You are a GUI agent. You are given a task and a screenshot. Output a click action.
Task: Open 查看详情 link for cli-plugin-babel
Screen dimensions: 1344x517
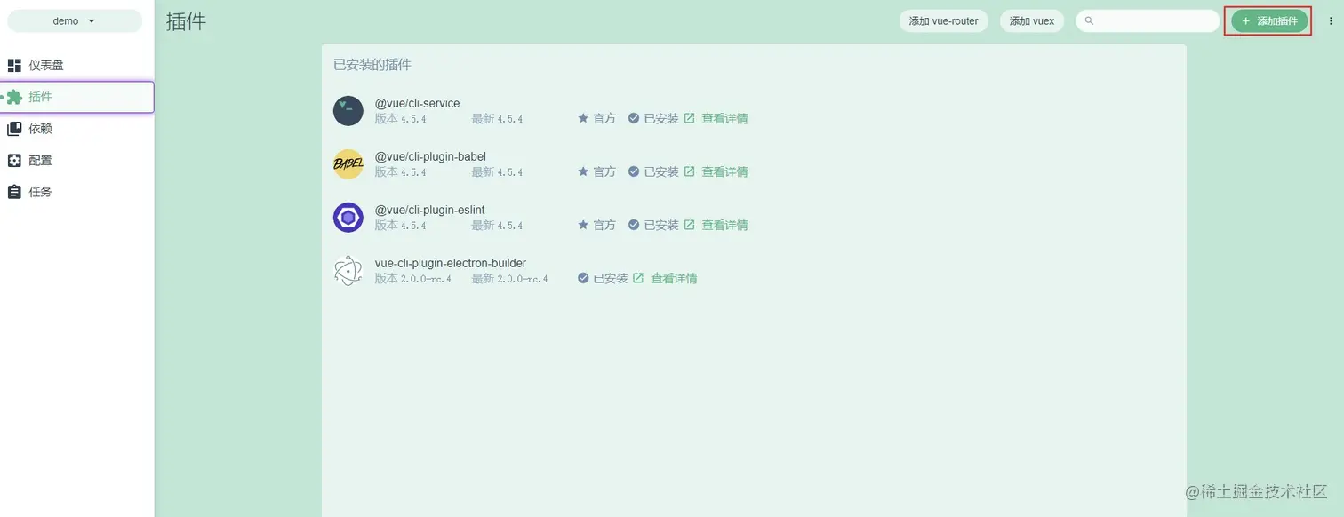(724, 171)
